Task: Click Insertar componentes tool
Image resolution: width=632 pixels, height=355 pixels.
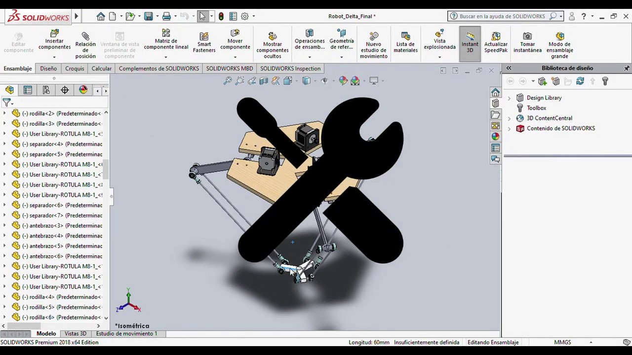Action: [54, 41]
